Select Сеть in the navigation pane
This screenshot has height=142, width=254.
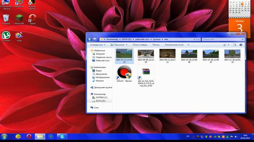point(94,107)
